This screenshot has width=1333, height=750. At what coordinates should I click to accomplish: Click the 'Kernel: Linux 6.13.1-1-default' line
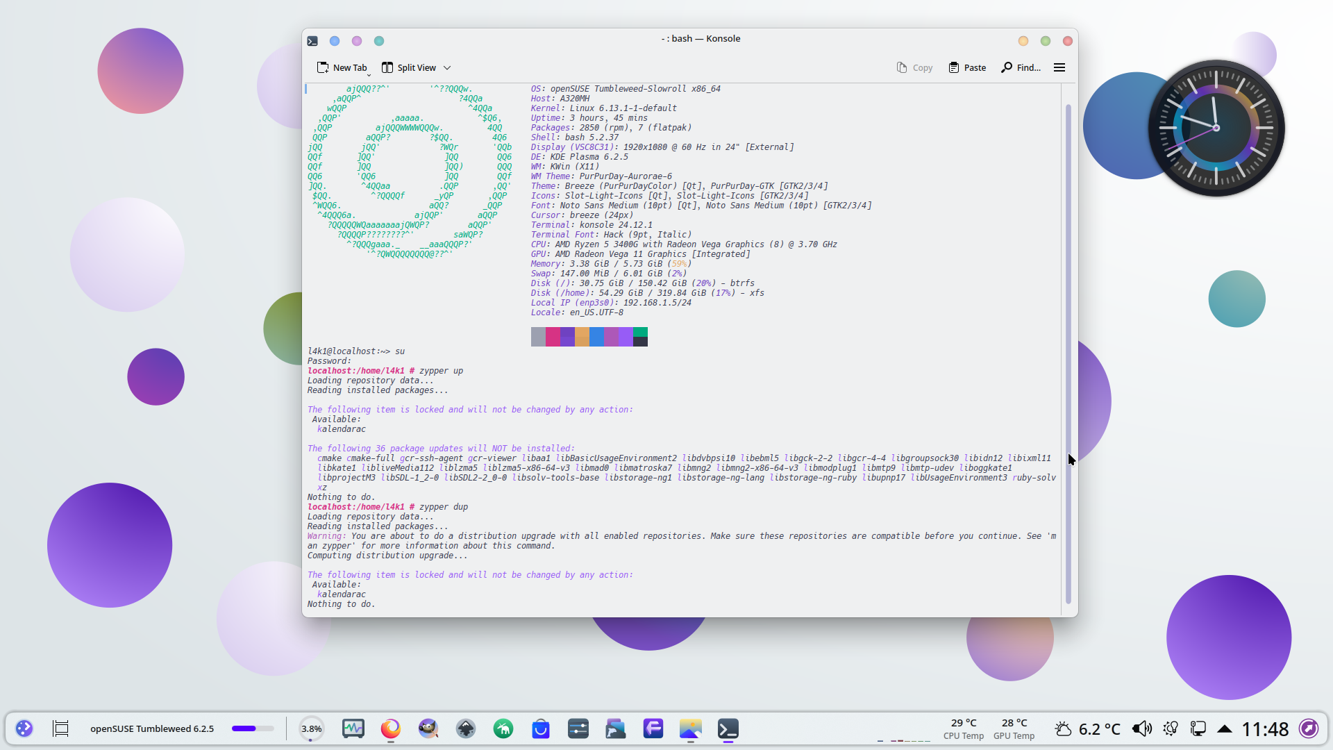point(603,108)
